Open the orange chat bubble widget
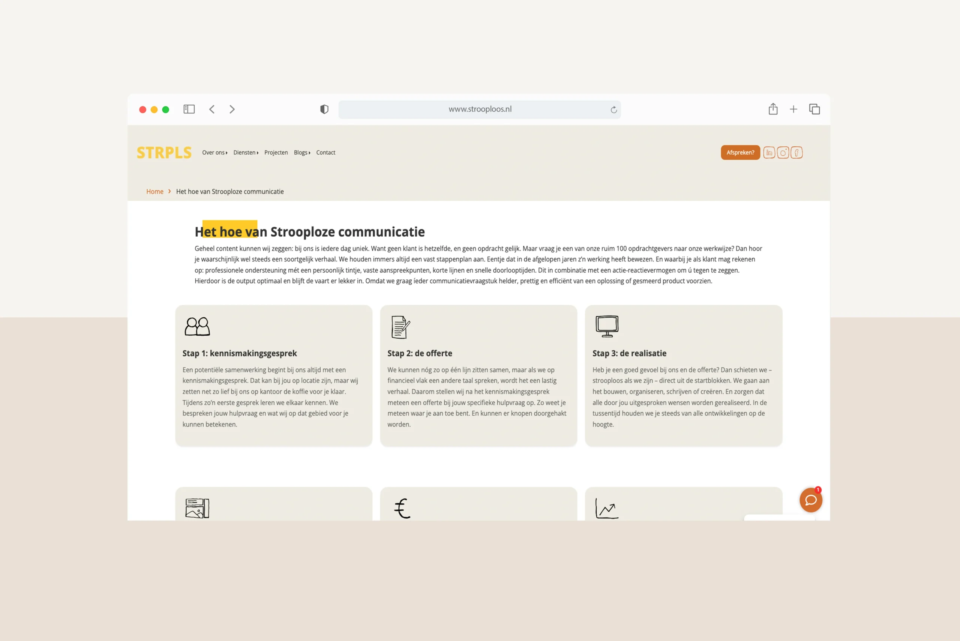 810,500
